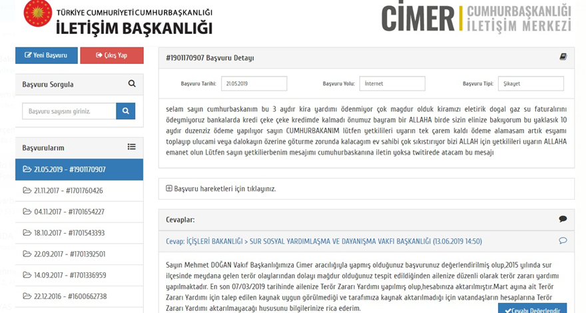586x313 pixels.
Task: Click the #1901170907 Başvuru Detayı heading
Action: tap(210, 59)
